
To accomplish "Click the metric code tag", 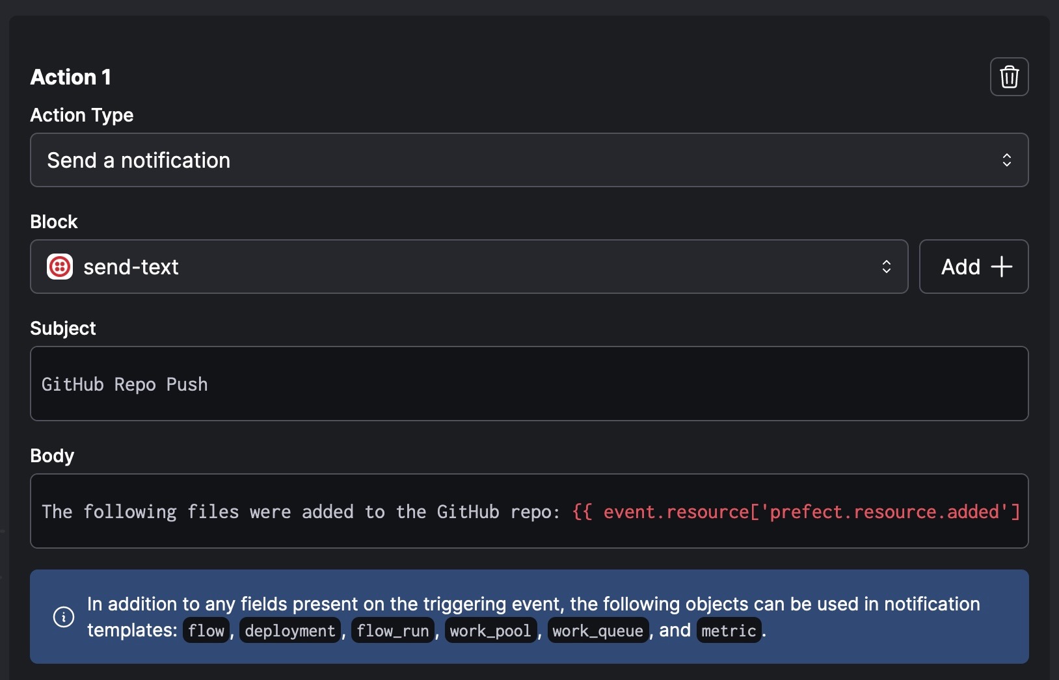I will pos(729,631).
